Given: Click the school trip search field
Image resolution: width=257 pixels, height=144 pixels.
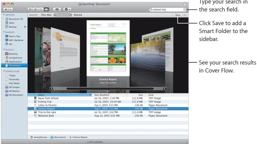Looking at the screenshot, I should pos(168,10).
